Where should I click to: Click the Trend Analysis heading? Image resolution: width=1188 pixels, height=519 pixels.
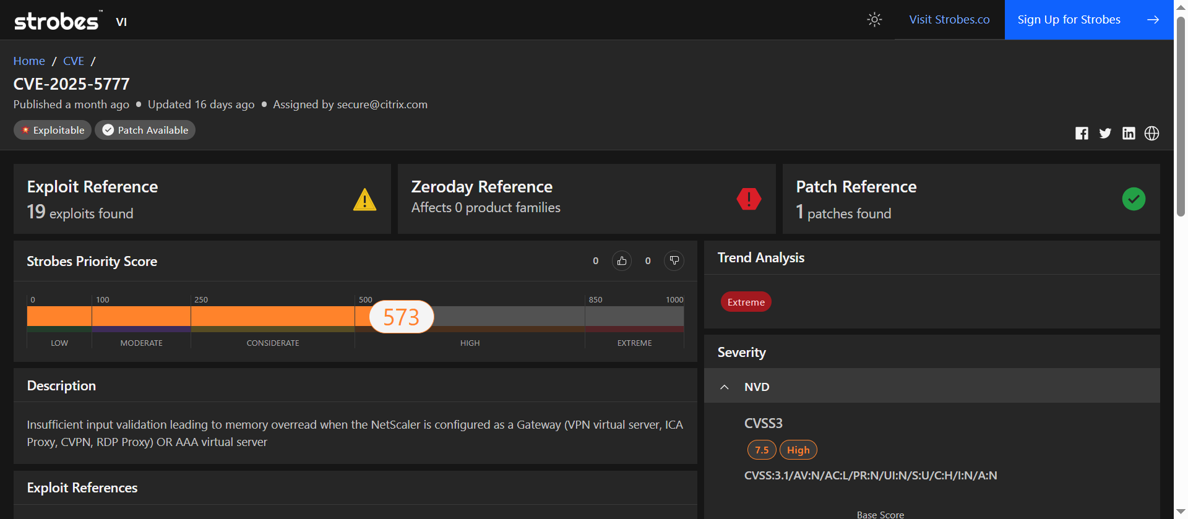click(x=761, y=258)
